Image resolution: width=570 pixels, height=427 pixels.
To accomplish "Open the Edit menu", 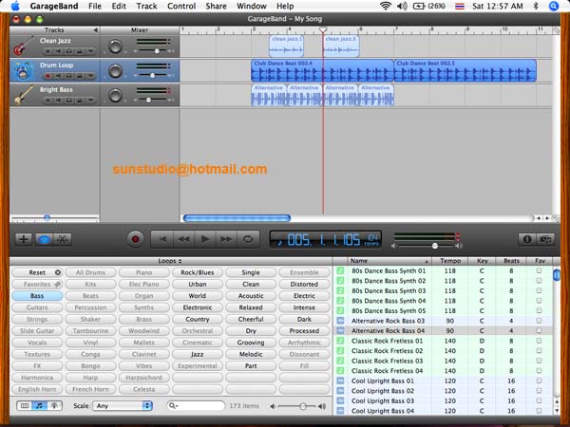I will pyautogui.click(x=119, y=7).
